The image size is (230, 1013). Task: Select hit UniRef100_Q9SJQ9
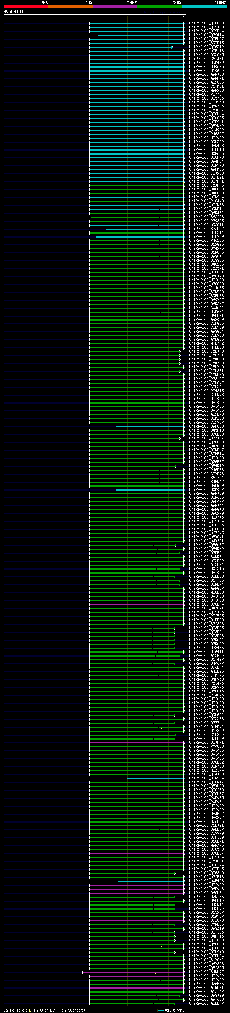[206, 27]
